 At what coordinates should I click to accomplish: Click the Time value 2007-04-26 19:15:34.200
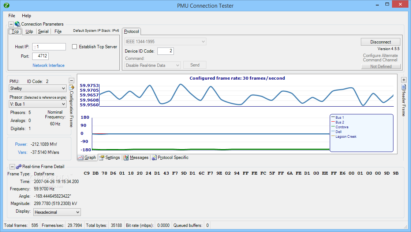click(56, 181)
